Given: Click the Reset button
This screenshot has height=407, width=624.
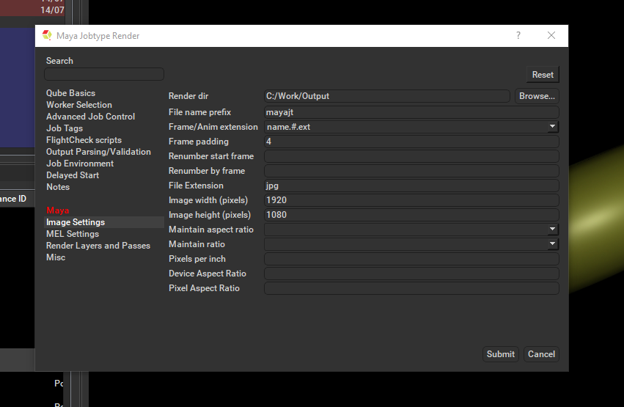Looking at the screenshot, I should (543, 75).
